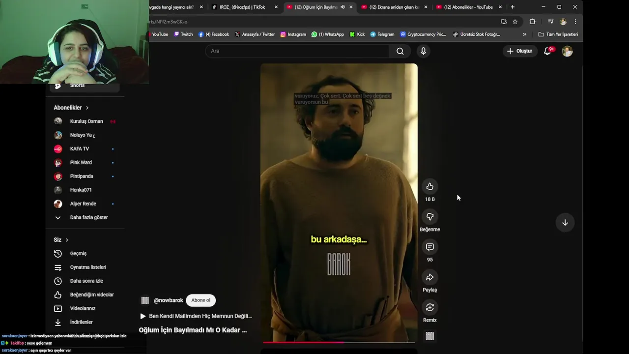Like the Short with thumbs up

[430, 186]
